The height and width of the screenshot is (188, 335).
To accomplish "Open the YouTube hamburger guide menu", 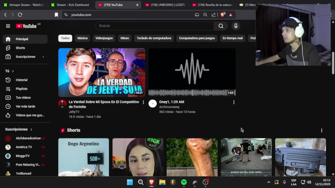I will (x=8, y=26).
